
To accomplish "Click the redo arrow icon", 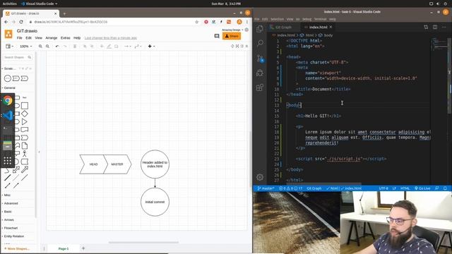I will (x=65, y=47).
